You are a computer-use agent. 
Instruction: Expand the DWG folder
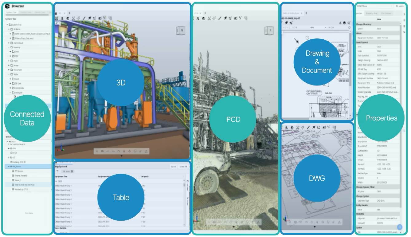pyautogui.click(x=10, y=52)
